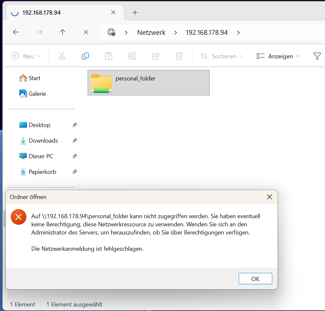
Task: Click 'Die Netzwerkanmeldung ist fehlgeschlagen.' text
Action: click(x=87, y=249)
